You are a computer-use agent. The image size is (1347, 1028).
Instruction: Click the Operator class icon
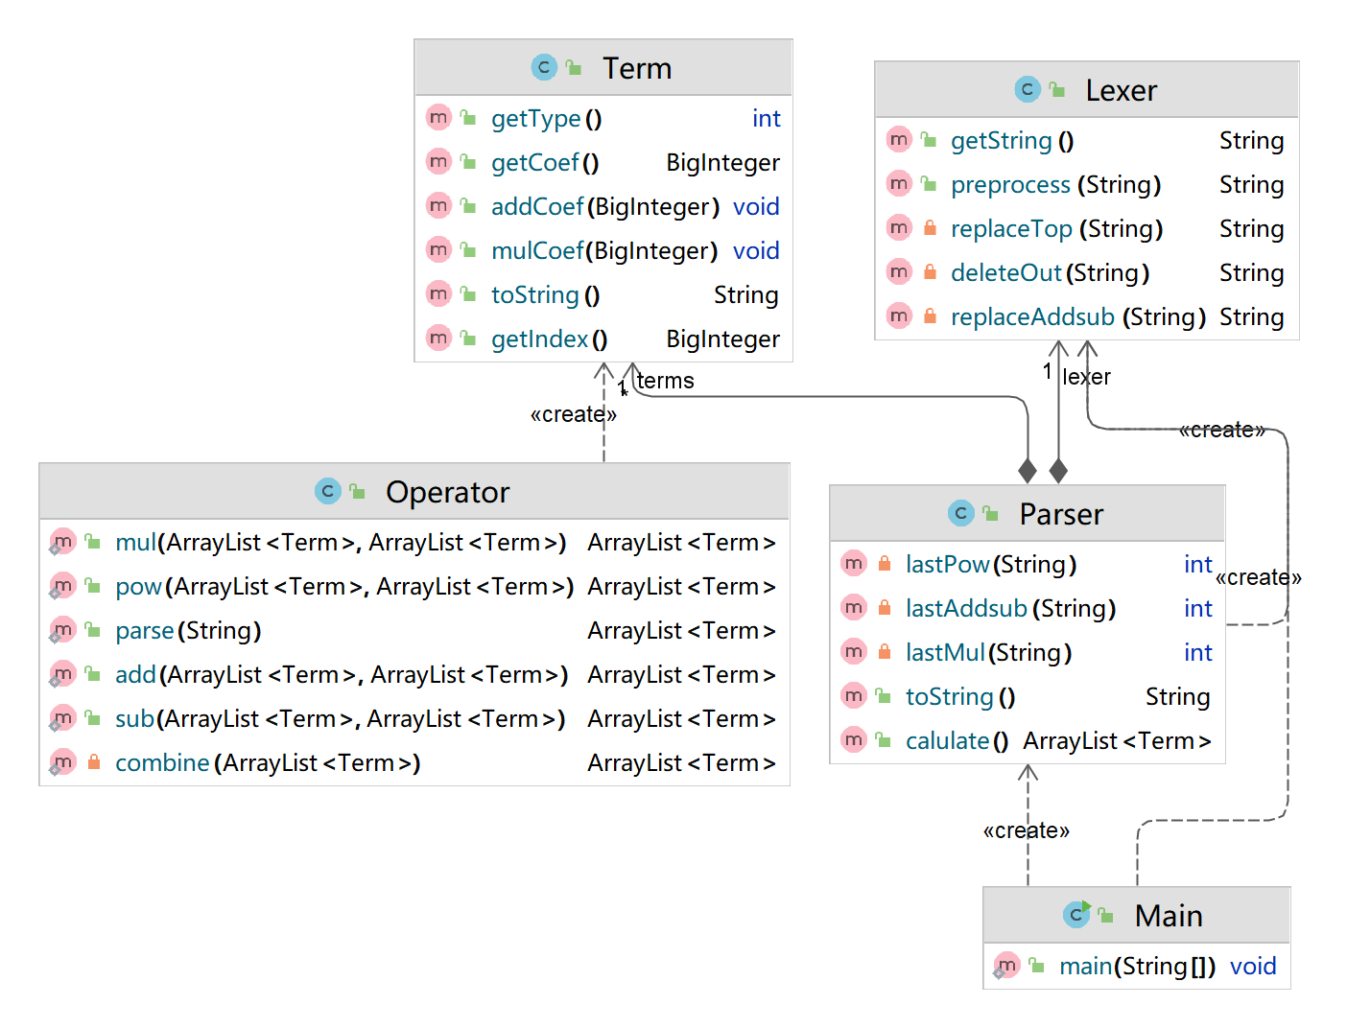[328, 491]
